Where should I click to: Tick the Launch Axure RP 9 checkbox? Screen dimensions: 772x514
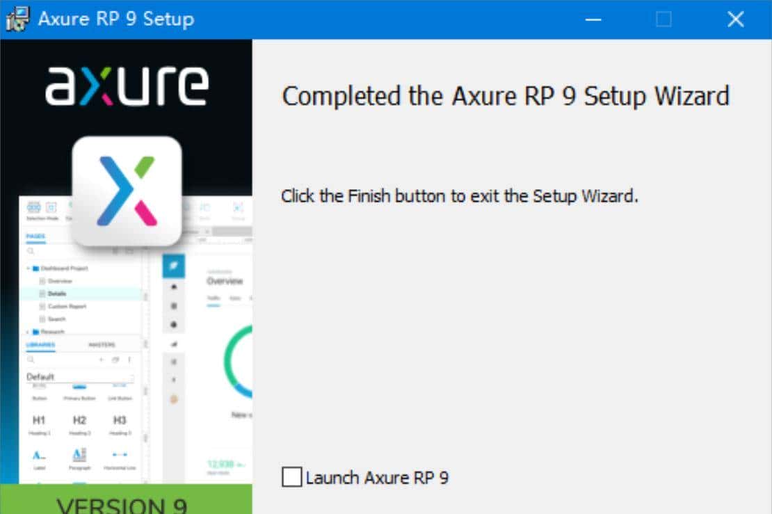pyautogui.click(x=292, y=478)
